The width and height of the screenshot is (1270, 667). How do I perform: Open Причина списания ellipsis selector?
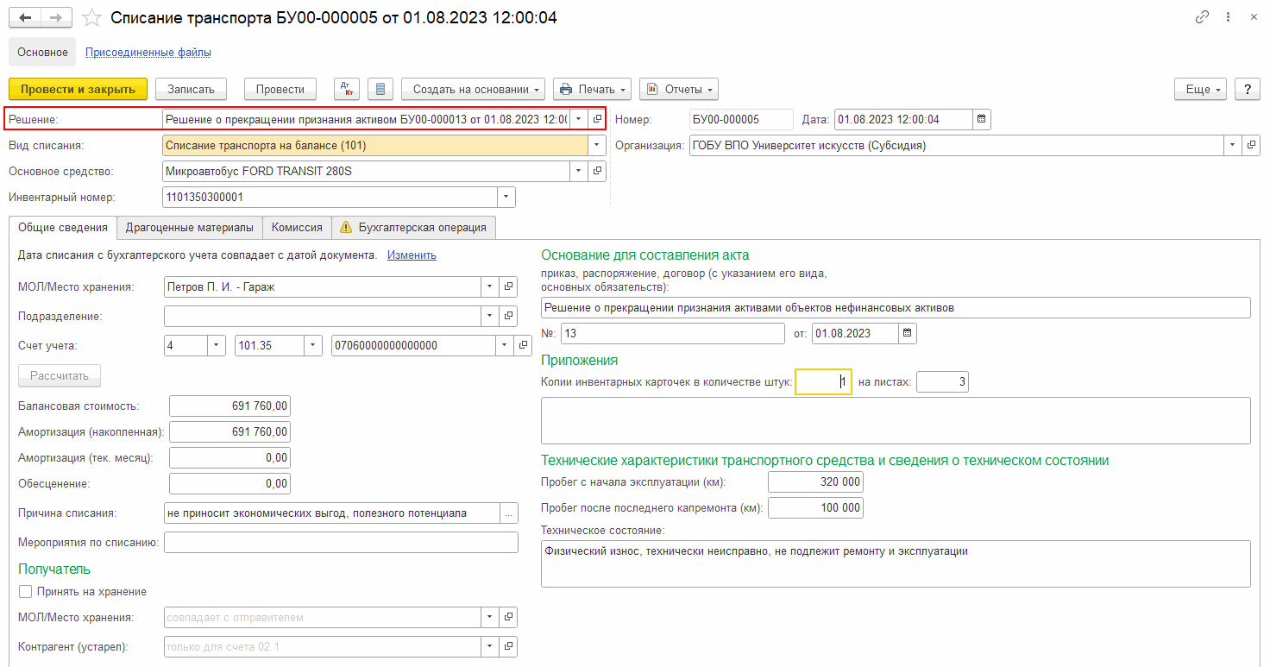(509, 513)
